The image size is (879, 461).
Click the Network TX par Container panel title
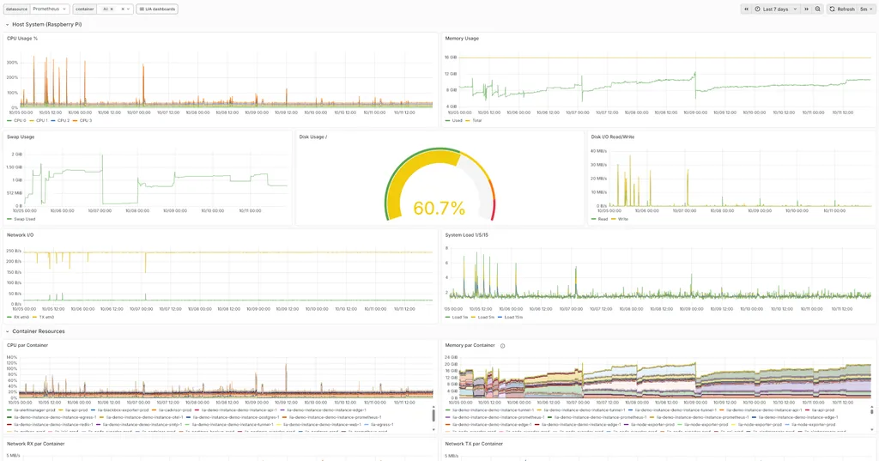click(474, 444)
